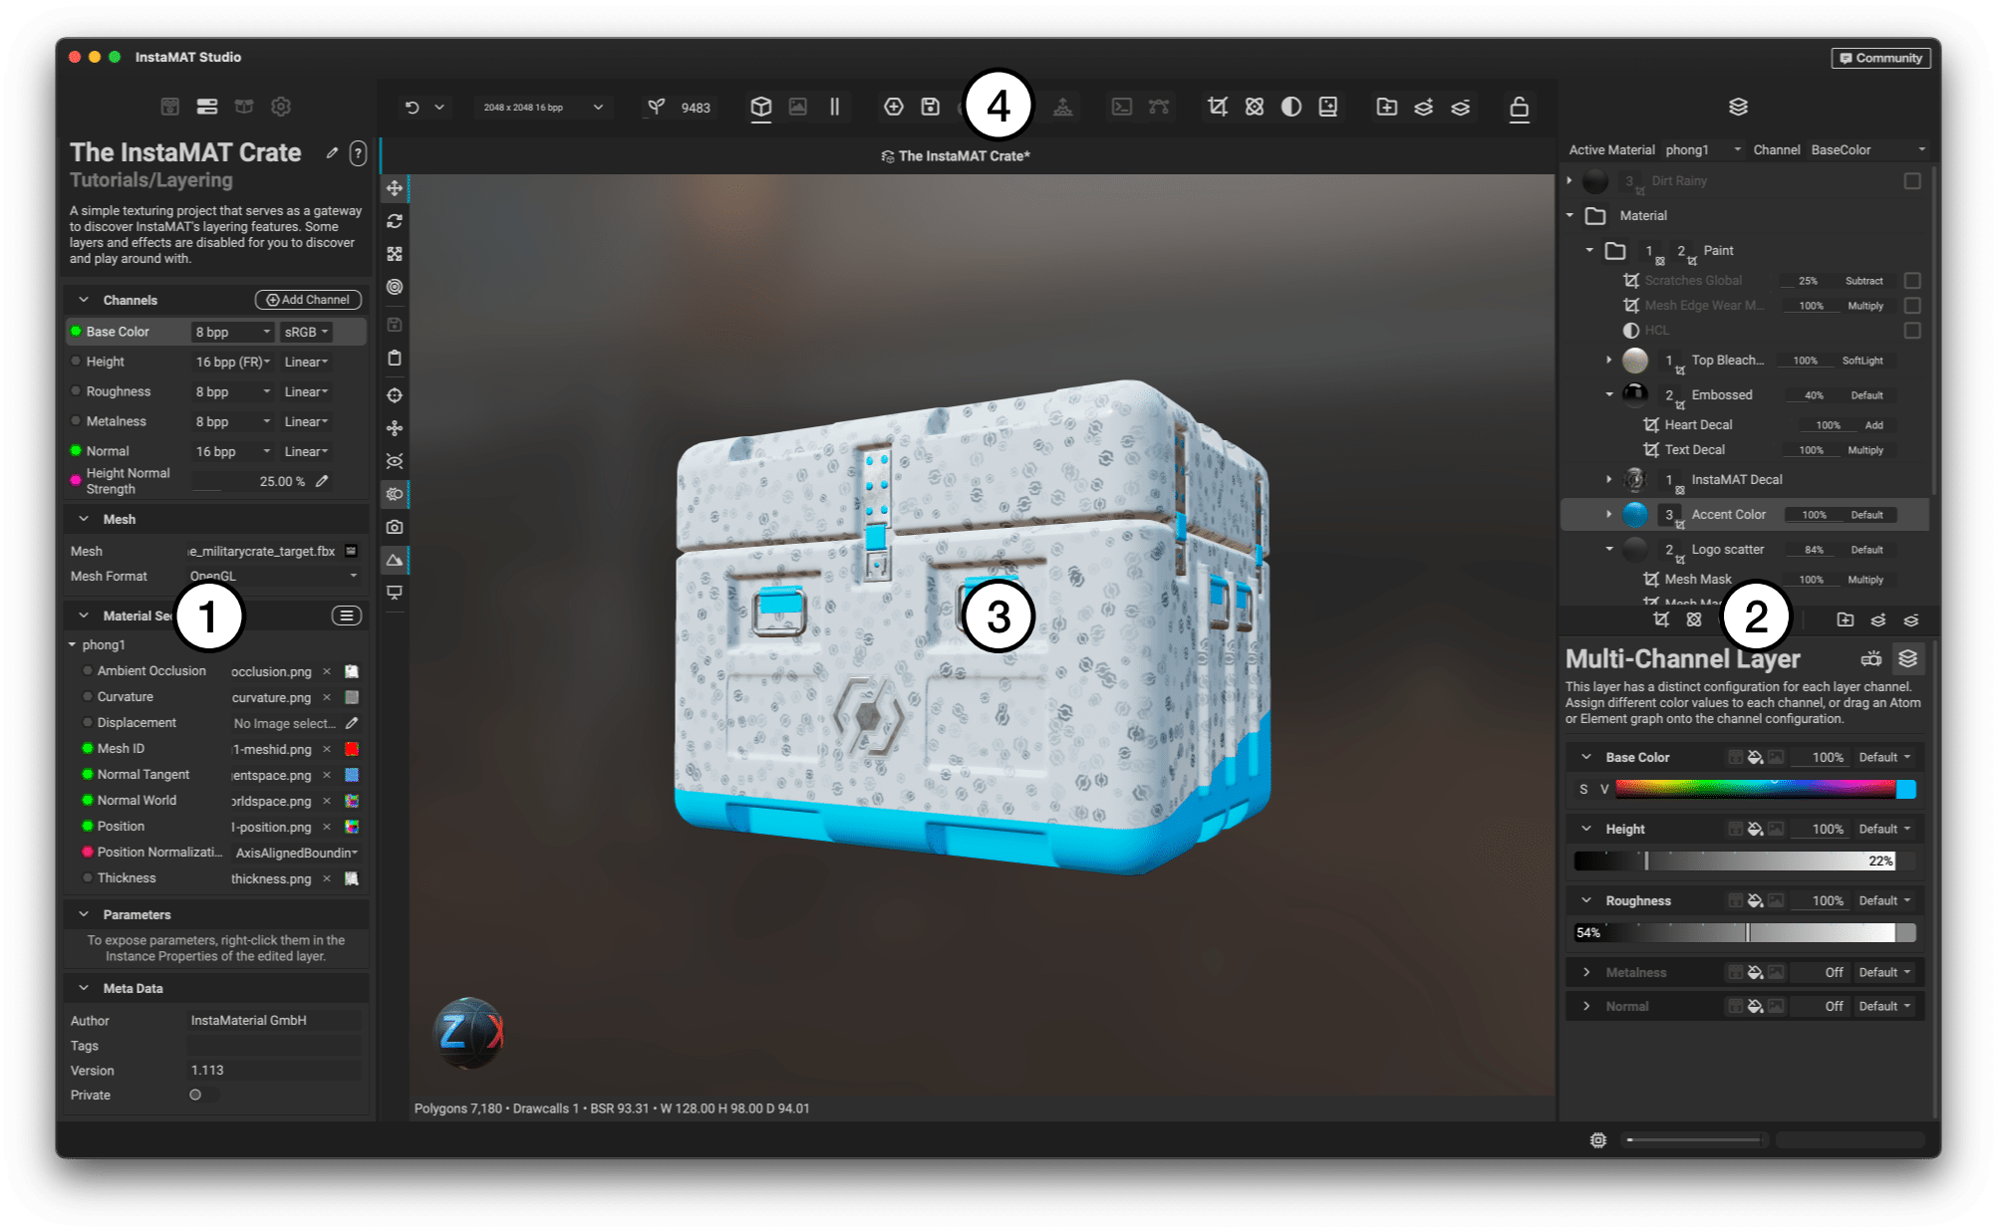1997x1232 pixels.
Task: Click the stacked layers icon beside Multi-Channel Layer title
Action: [1908, 658]
